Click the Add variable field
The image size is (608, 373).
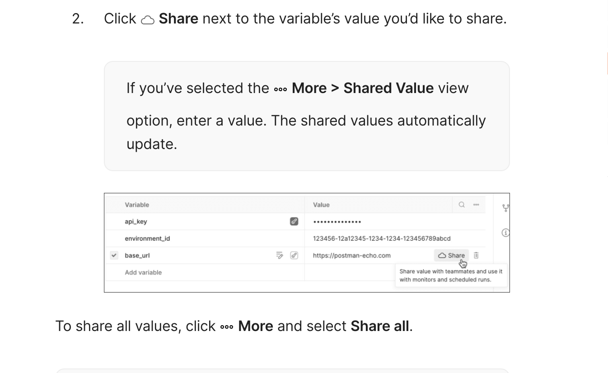point(143,272)
